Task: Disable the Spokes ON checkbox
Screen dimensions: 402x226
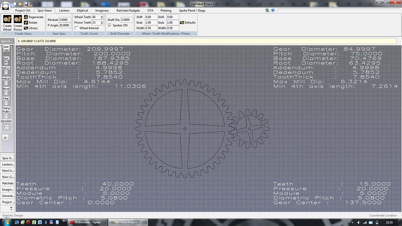Action: pyautogui.click(x=110, y=25)
